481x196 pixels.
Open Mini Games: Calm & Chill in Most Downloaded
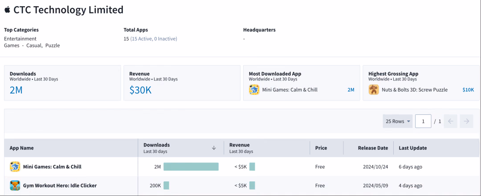[x=289, y=90]
